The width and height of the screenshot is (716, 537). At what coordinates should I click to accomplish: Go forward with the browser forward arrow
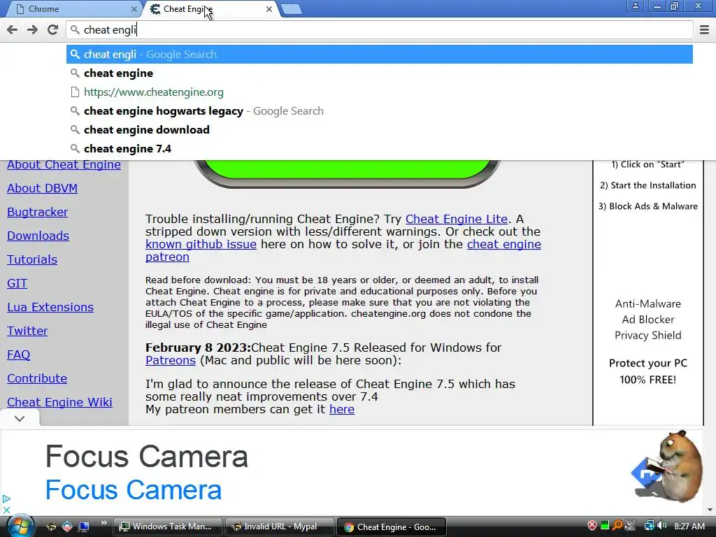point(32,29)
